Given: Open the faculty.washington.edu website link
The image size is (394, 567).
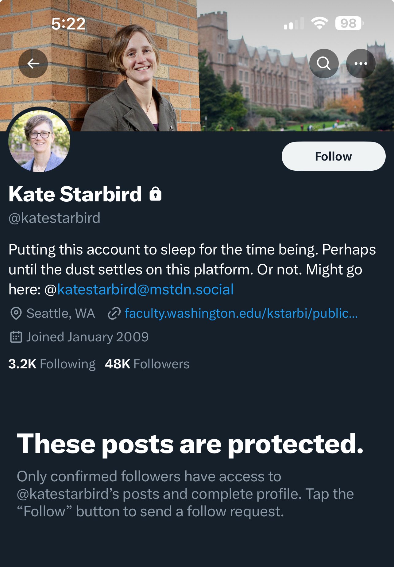Looking at the screenshot, I should 241,313.
